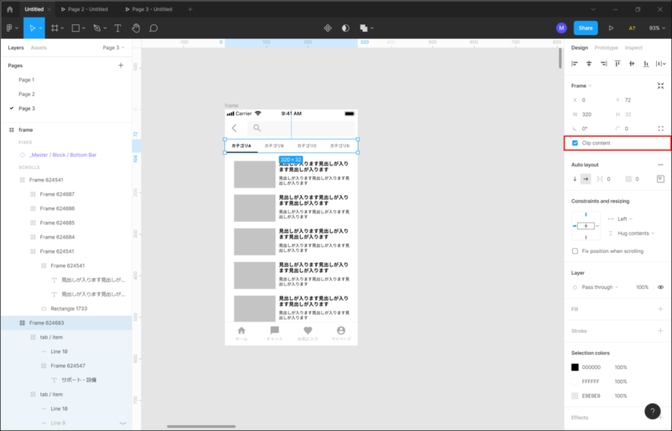Image resolution: width=672 pixels, height=431 pixels.
Task: Activate the Comment tool
Action: pos(154,28)
